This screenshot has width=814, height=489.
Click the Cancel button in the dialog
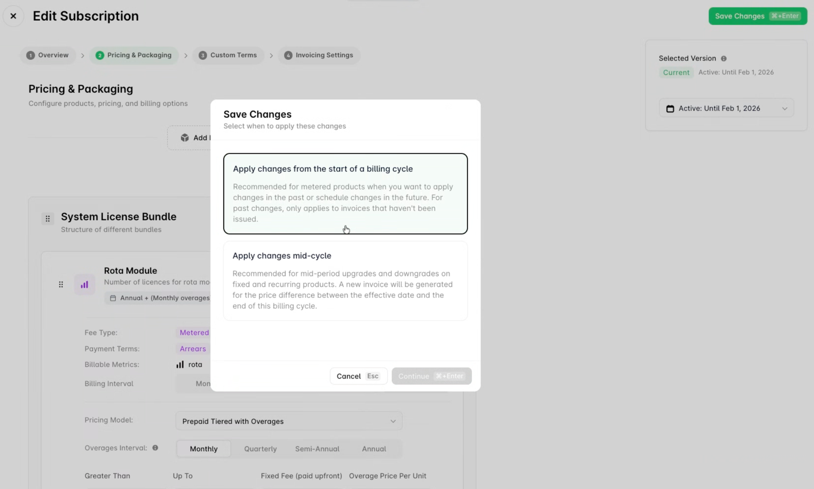[358, 376]
